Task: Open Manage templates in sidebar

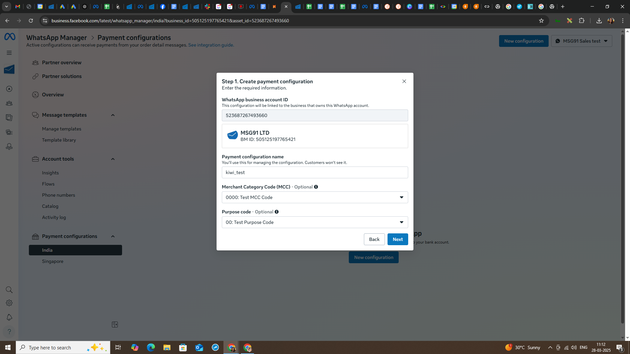Action: click(x=61, y=129)
